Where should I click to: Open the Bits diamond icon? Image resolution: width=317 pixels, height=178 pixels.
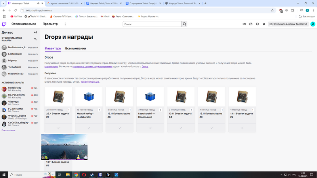pyautogui.click(x=264, y=24)
